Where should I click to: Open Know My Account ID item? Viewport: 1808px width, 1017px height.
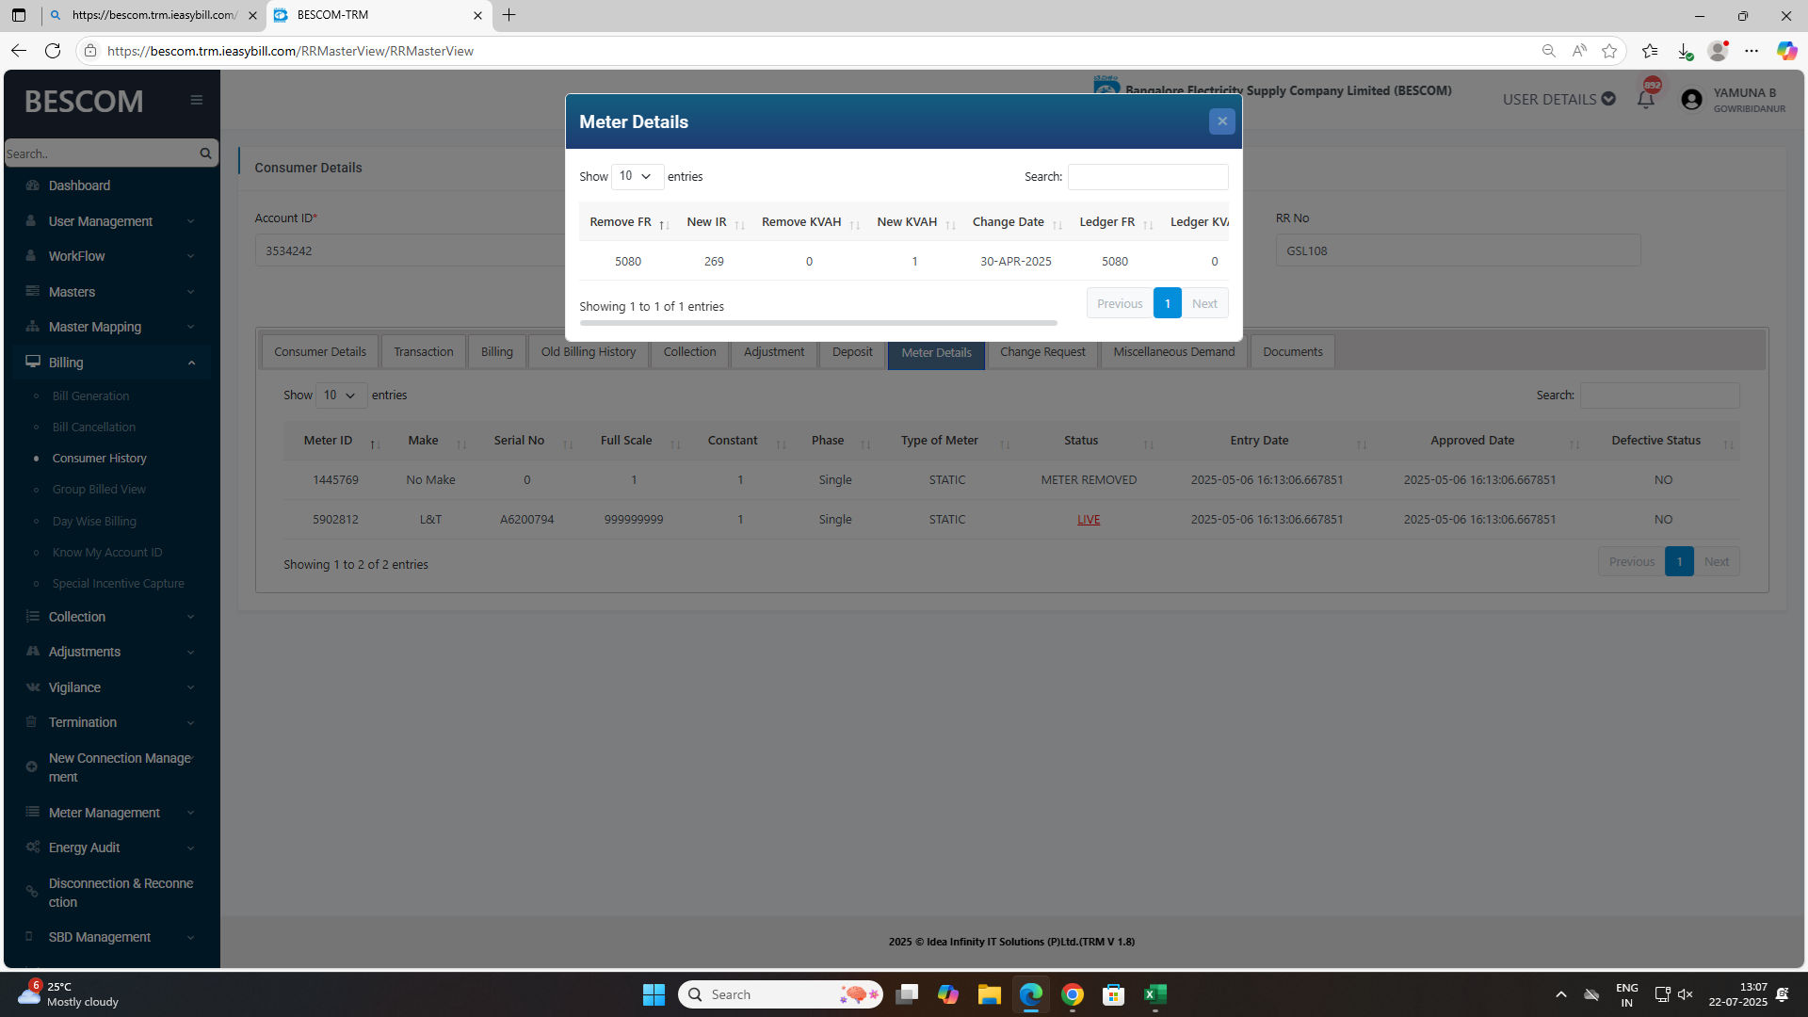coord(107,553)
